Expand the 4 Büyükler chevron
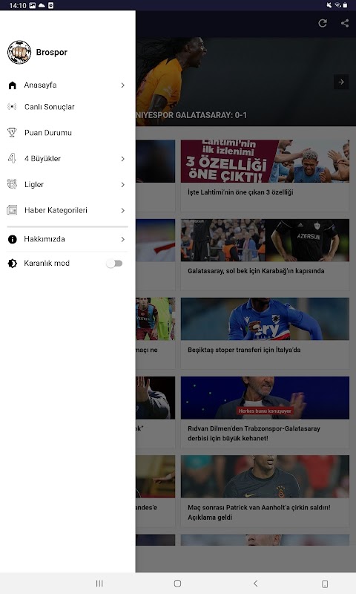 tap(122, 159)
